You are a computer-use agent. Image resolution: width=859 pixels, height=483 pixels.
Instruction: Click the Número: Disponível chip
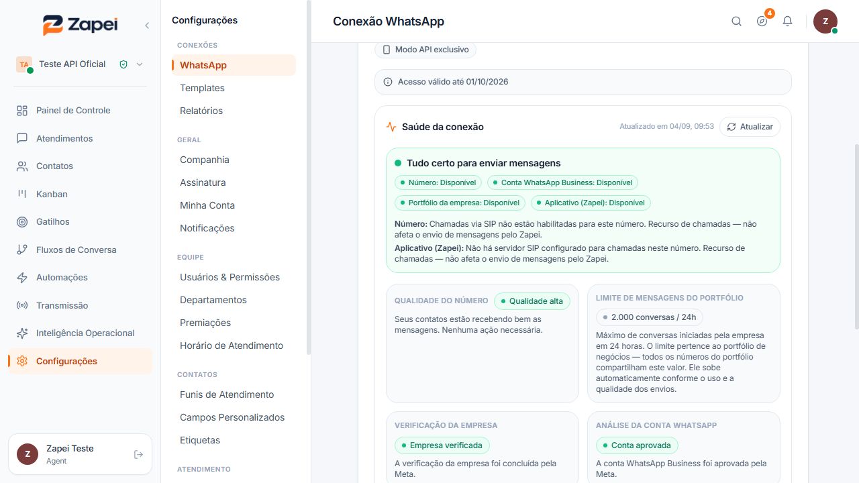[438, 182]
